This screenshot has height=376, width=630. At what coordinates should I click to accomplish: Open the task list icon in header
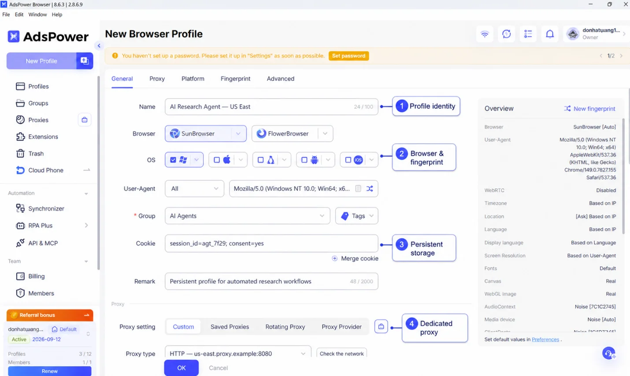(528, 34)
